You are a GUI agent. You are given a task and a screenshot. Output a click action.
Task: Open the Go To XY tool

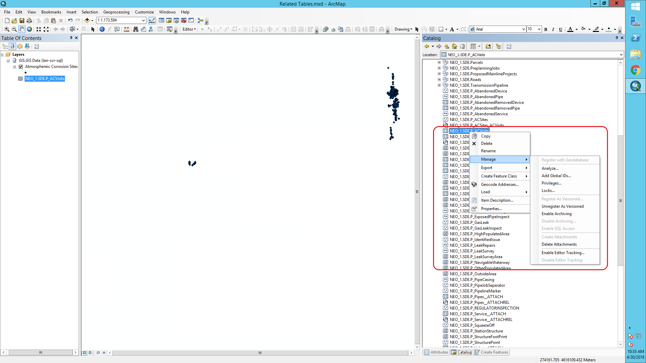coord(151,29)
